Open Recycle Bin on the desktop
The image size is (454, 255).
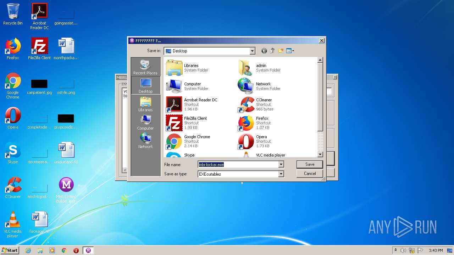pos(13,14)
